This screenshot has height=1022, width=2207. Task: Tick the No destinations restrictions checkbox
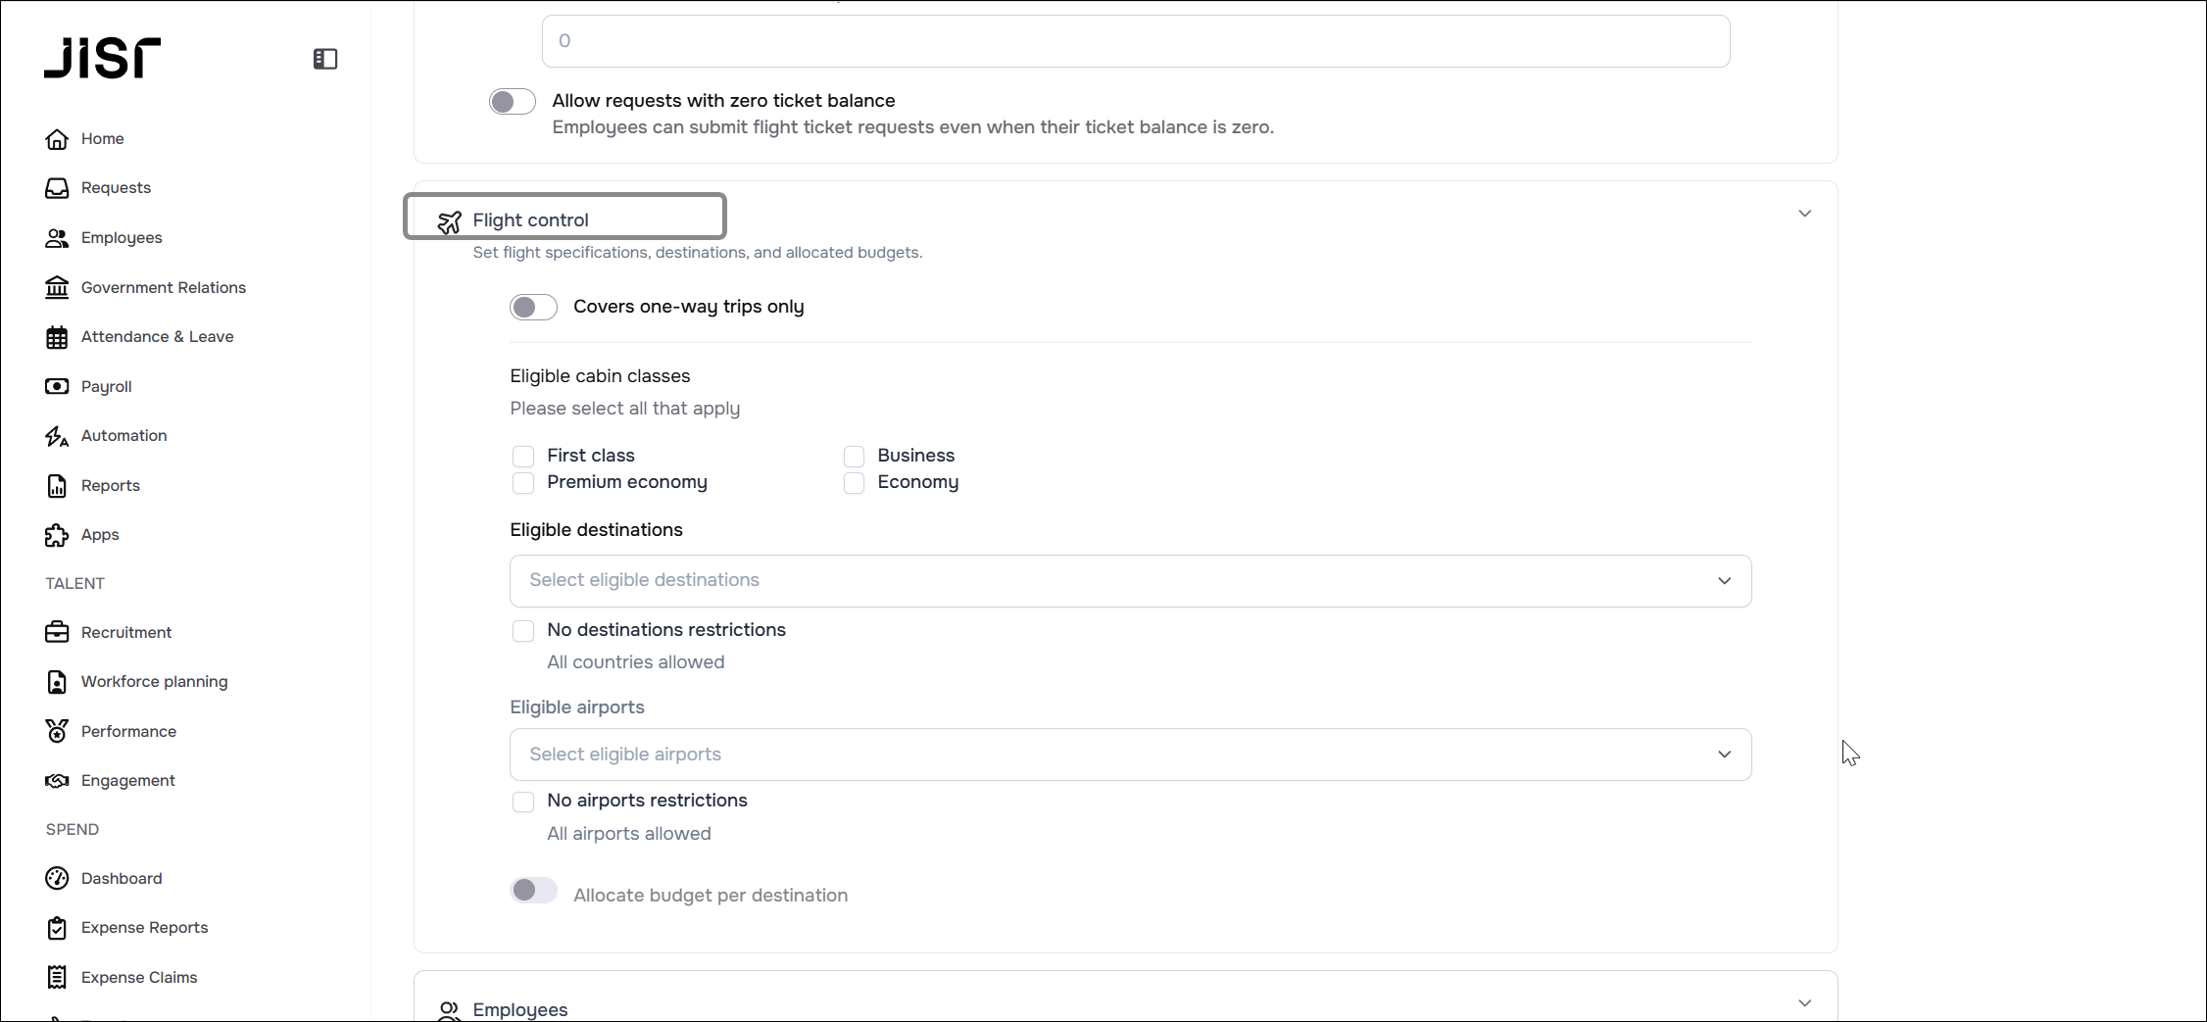(x=523, y=631)
